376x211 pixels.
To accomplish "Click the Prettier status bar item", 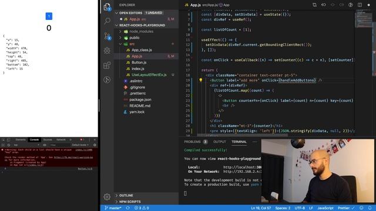I will (x=346, y=208).
